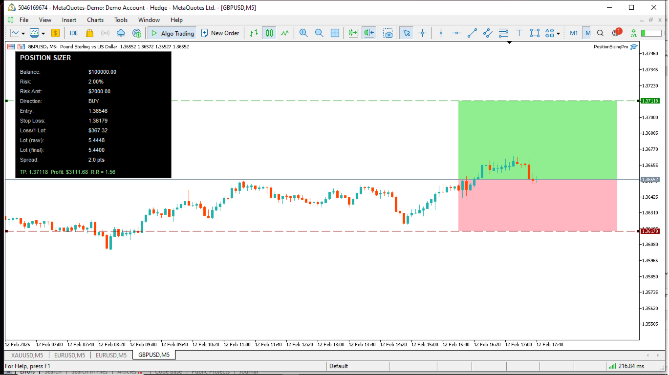The width and height of the screenshot is (669, 375).
Task: Click the PositionSizingPro expert label
Action: click(611, 47)
